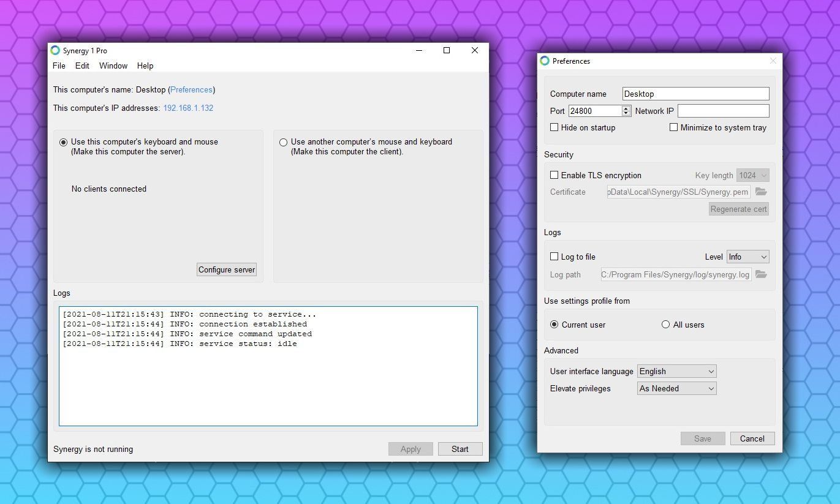The image size is (840, 504).
Task: Tick the Minimize to system tray checkbox
Action: (x=674, y=127)
